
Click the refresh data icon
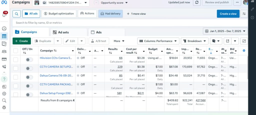click(x=197, y=2)
